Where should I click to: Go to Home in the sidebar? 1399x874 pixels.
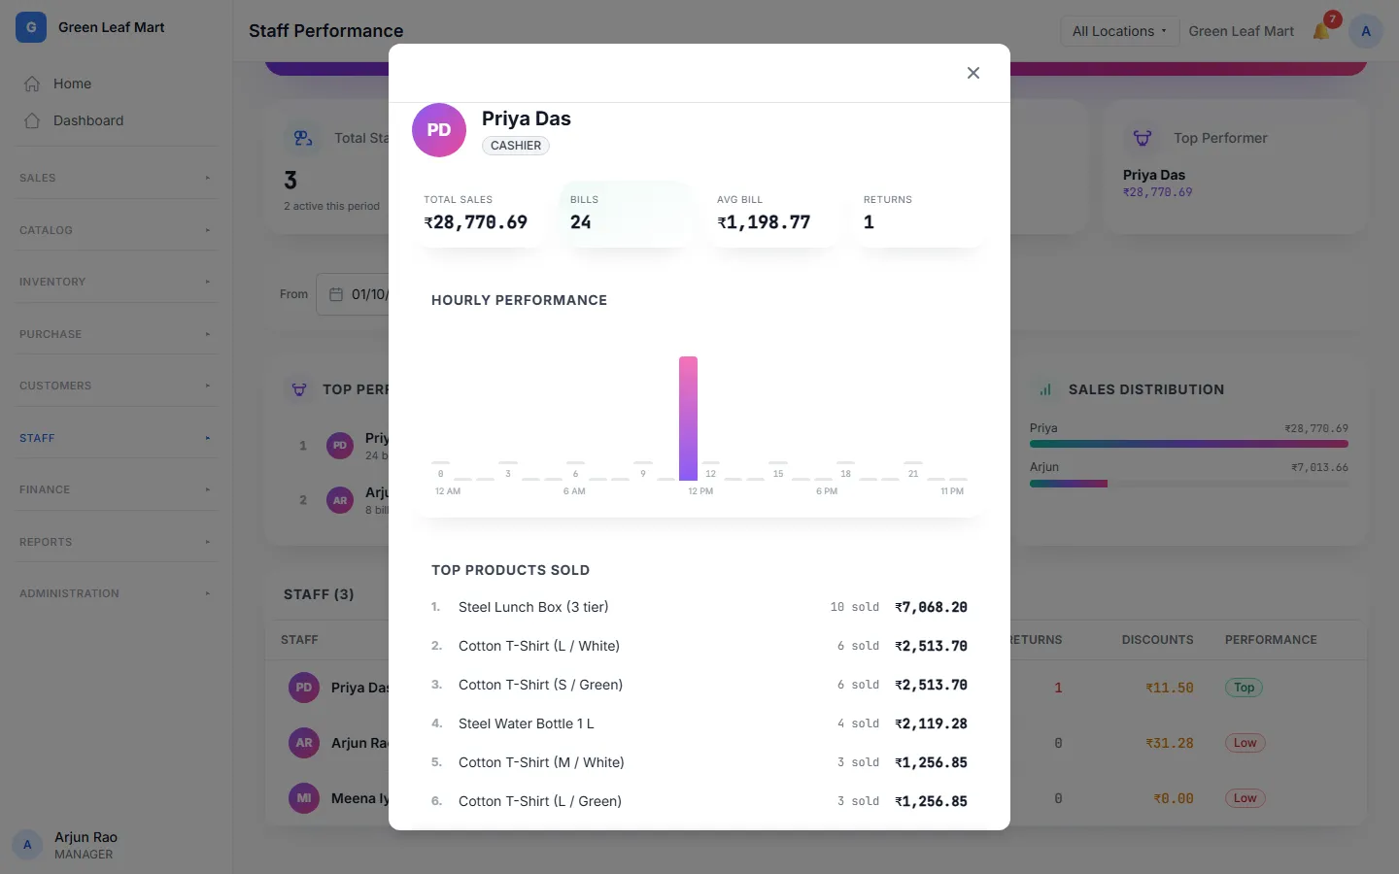click(117, 84)
